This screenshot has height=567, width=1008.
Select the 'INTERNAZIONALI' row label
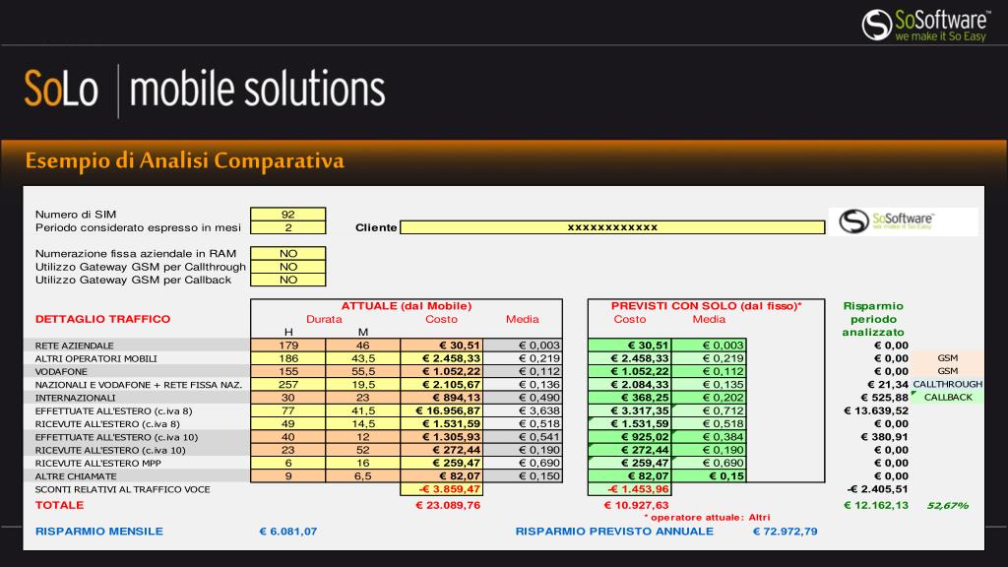tap(75, 398)
